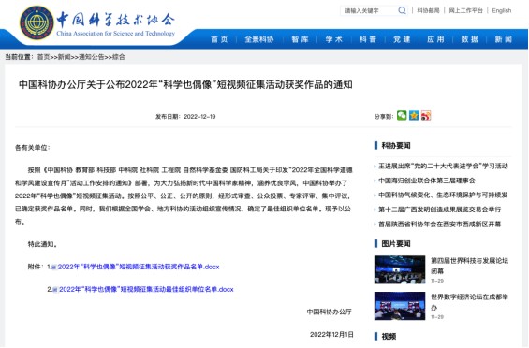
Task: Open 新闻 navigation item
Action: pyautogui.click(x=504, y=39)
